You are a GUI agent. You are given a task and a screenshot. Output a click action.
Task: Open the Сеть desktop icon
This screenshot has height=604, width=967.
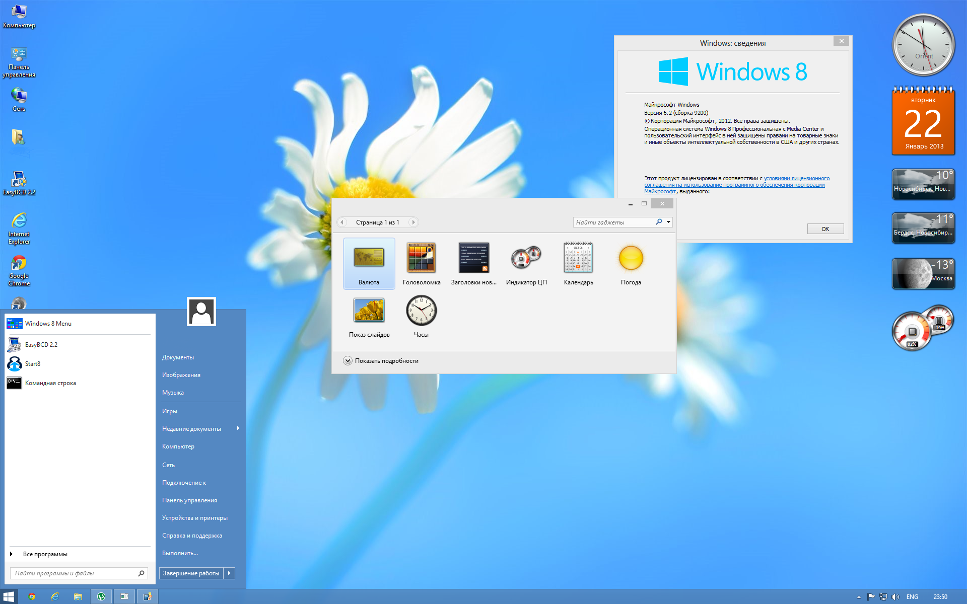click(19, 100)
